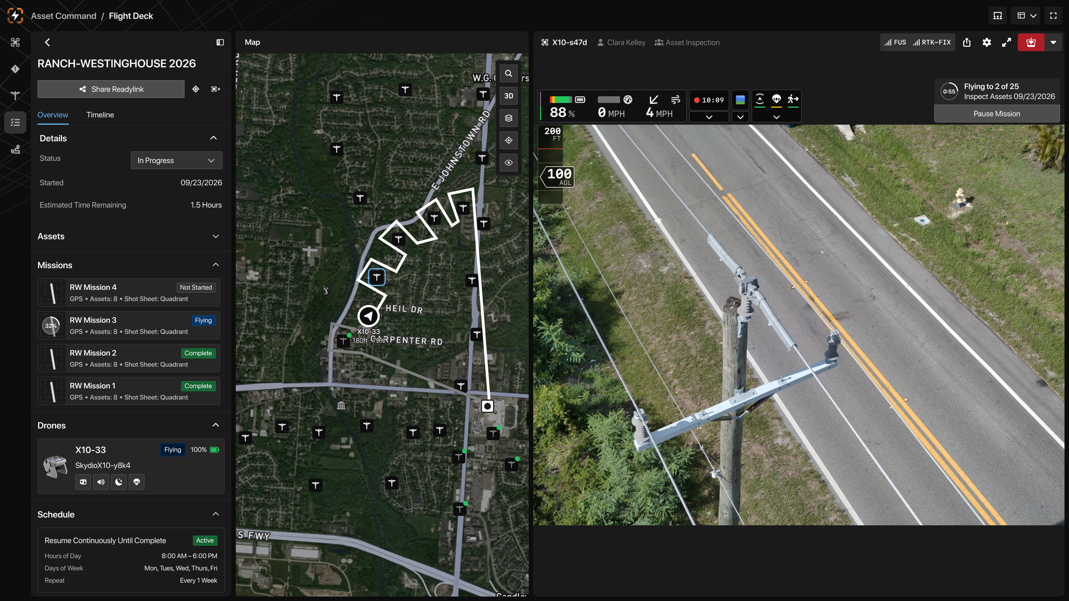Toggle 3D map view

point(508,96)
